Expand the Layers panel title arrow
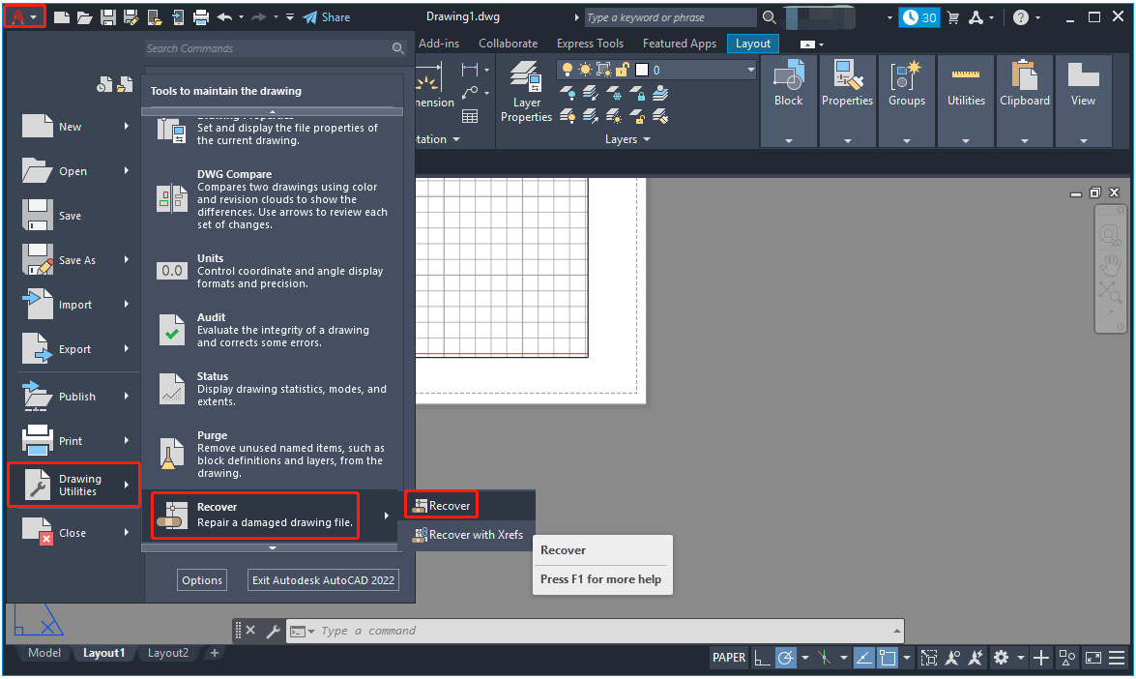 (647, 139)
